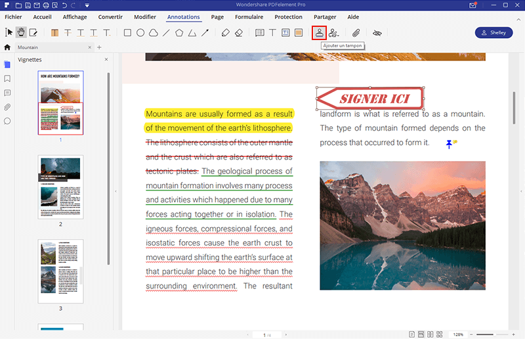Go to the home screen icon

[x=7, y=47]
